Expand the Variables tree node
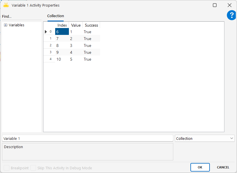Screen dimensions: 237x173 (x=5, y=25)
